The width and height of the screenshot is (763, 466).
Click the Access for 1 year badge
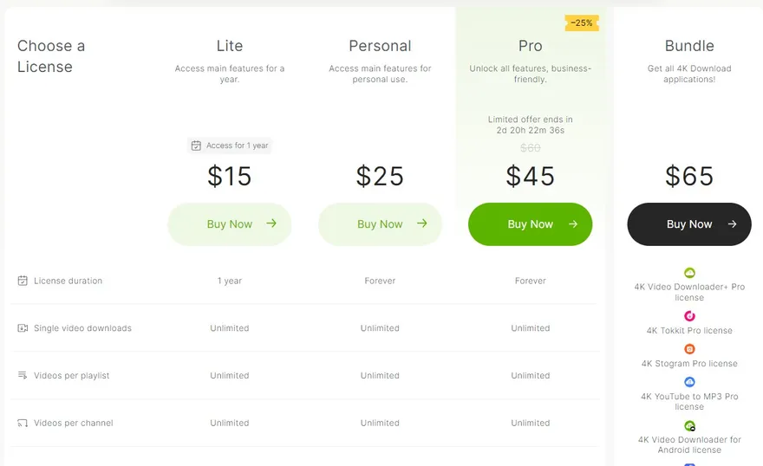pyautogui.click(x=230, y=146)
